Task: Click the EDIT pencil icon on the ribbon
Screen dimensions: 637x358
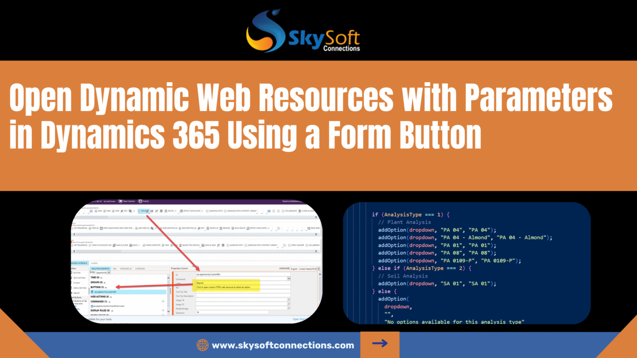Action: tap(122, 210)
